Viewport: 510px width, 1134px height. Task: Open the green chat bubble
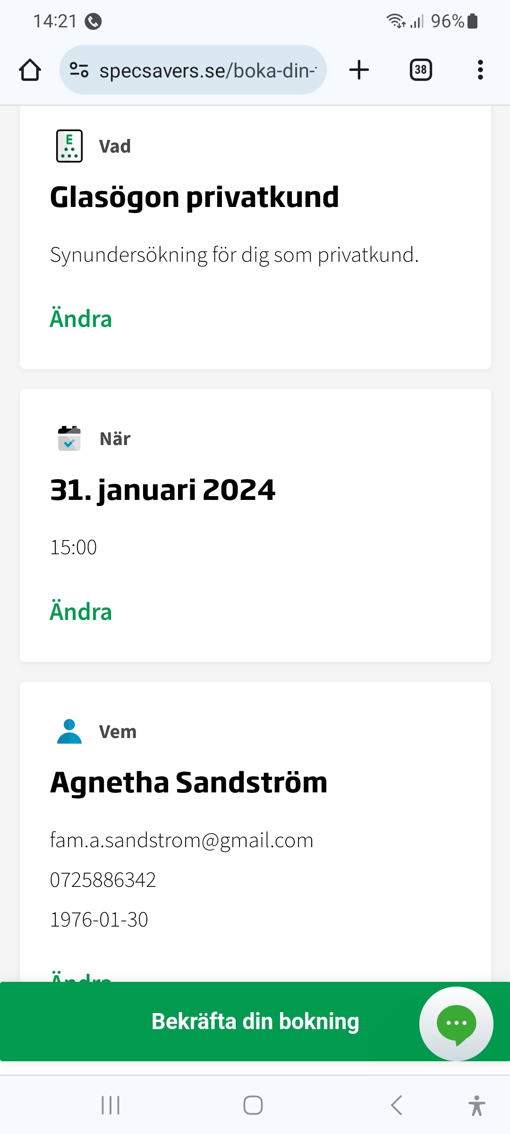click(456, 1023)
